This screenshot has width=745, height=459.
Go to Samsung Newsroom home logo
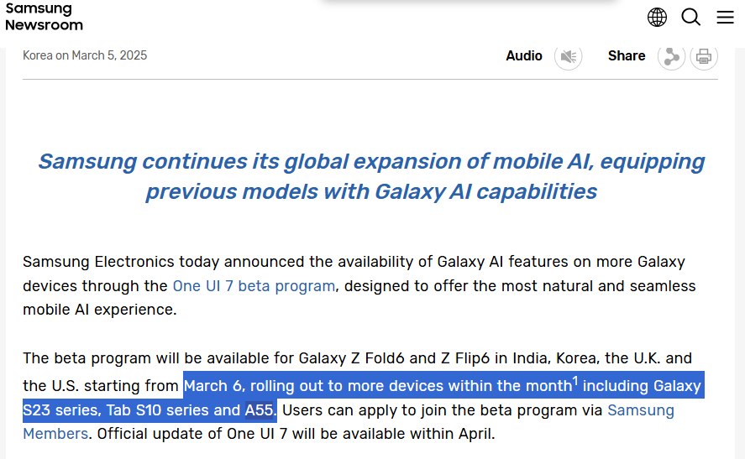(44, 17)
